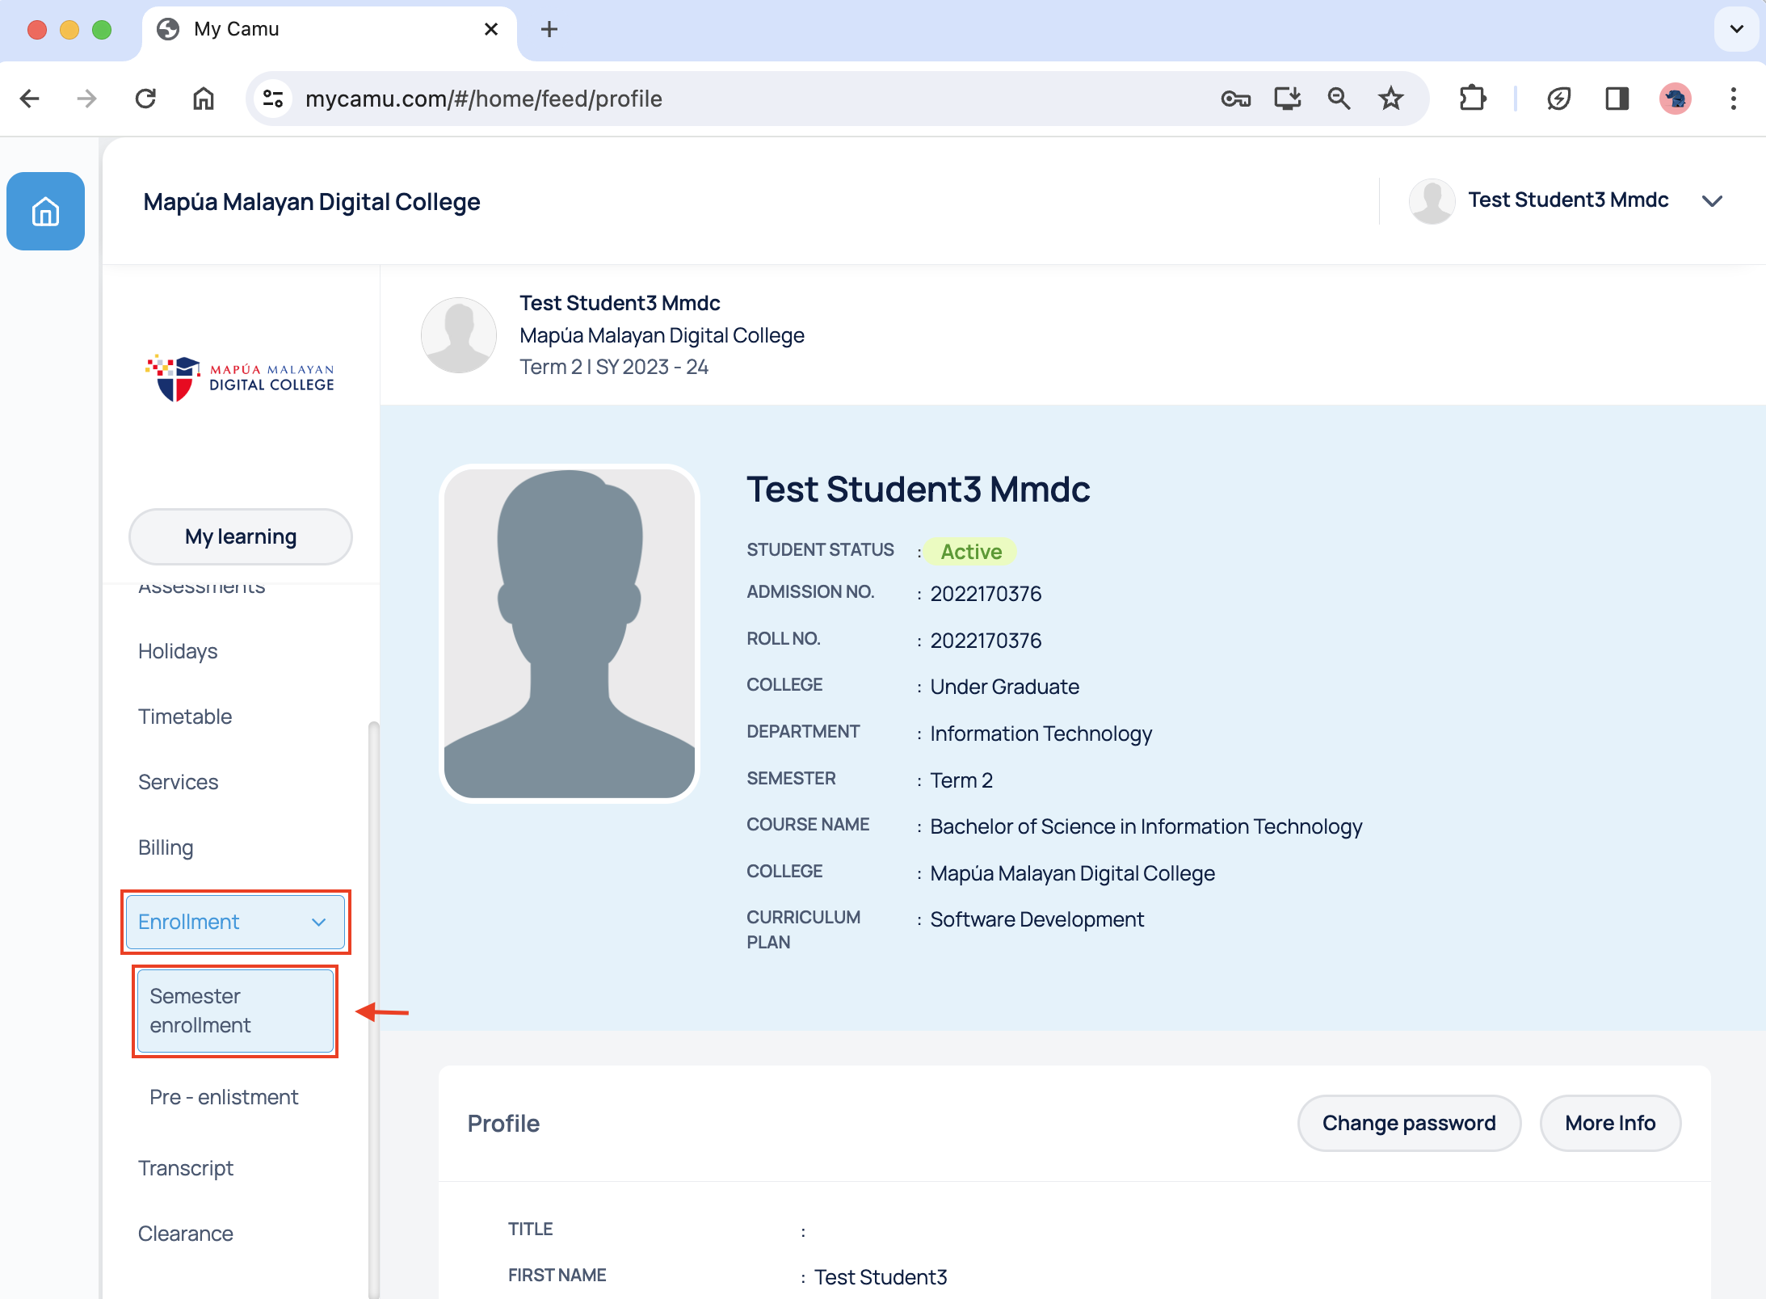Click the lightning performance icon in toolbar
Viewport: 1766px width, 1299px height.
(1558, 99)
